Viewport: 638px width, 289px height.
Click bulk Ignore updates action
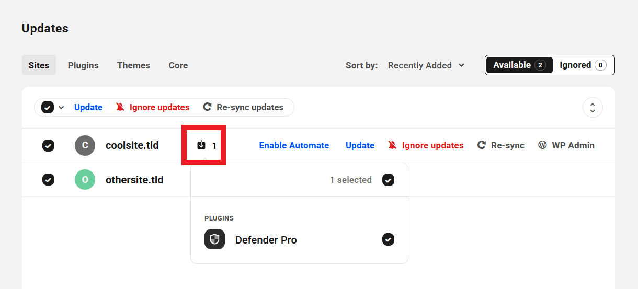click(x=153, y=107)
